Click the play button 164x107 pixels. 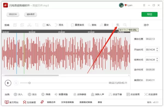pyautogui.click(x=8, y=83)
